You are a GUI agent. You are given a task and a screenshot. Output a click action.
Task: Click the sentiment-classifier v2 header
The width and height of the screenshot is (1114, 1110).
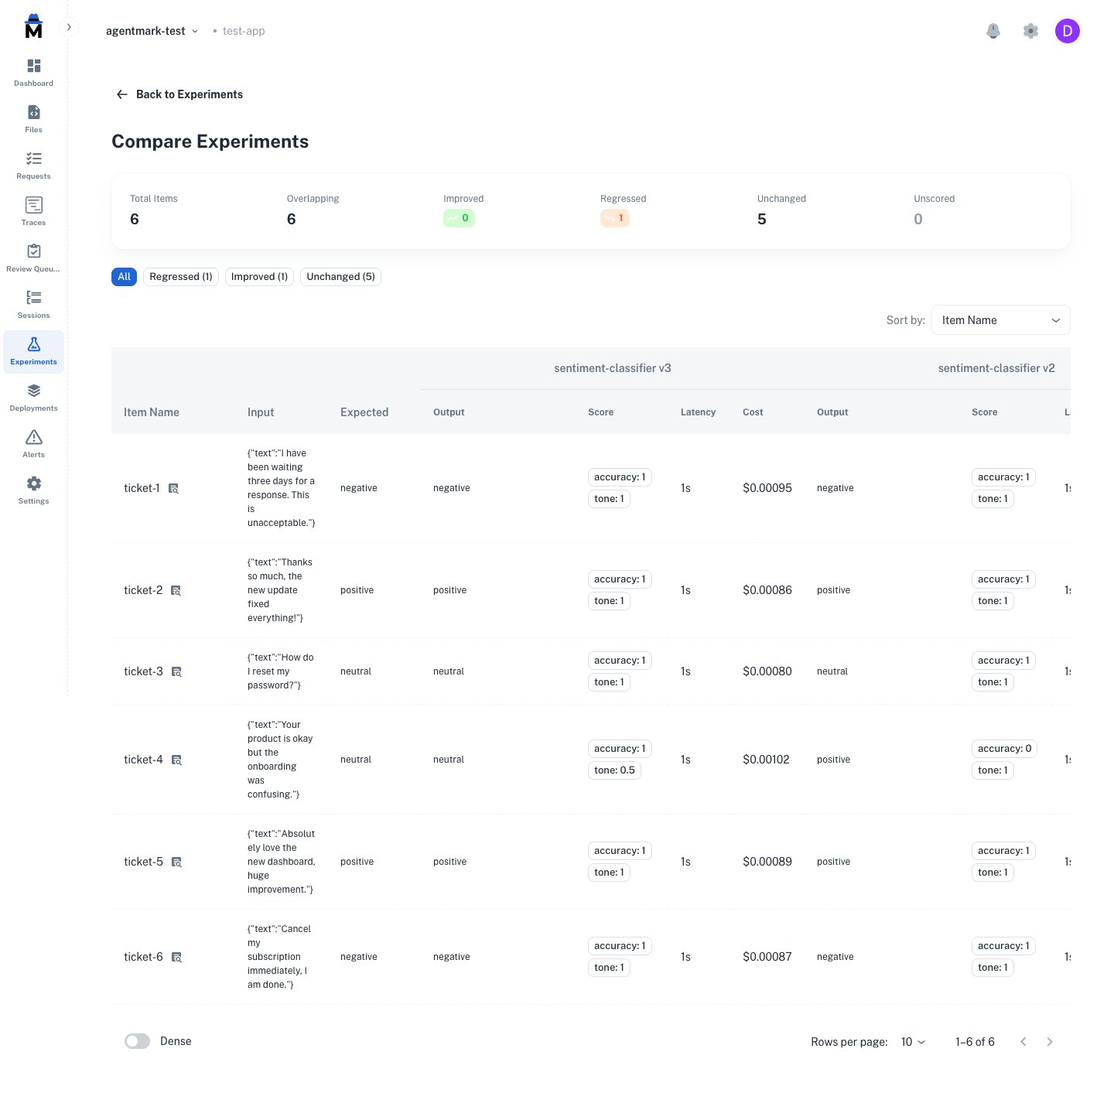[x=996, y=368]
